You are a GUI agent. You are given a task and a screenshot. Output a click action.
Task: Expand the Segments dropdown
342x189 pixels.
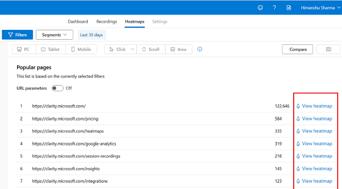click(x=54, y=35)
